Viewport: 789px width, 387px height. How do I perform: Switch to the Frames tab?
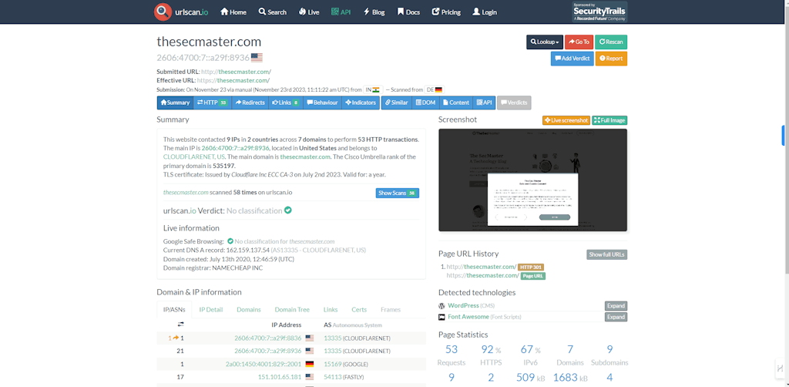[x=391, y=310]
